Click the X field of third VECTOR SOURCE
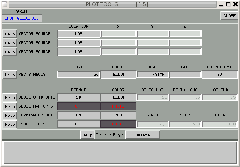240x167 pixels. (118, 52)
